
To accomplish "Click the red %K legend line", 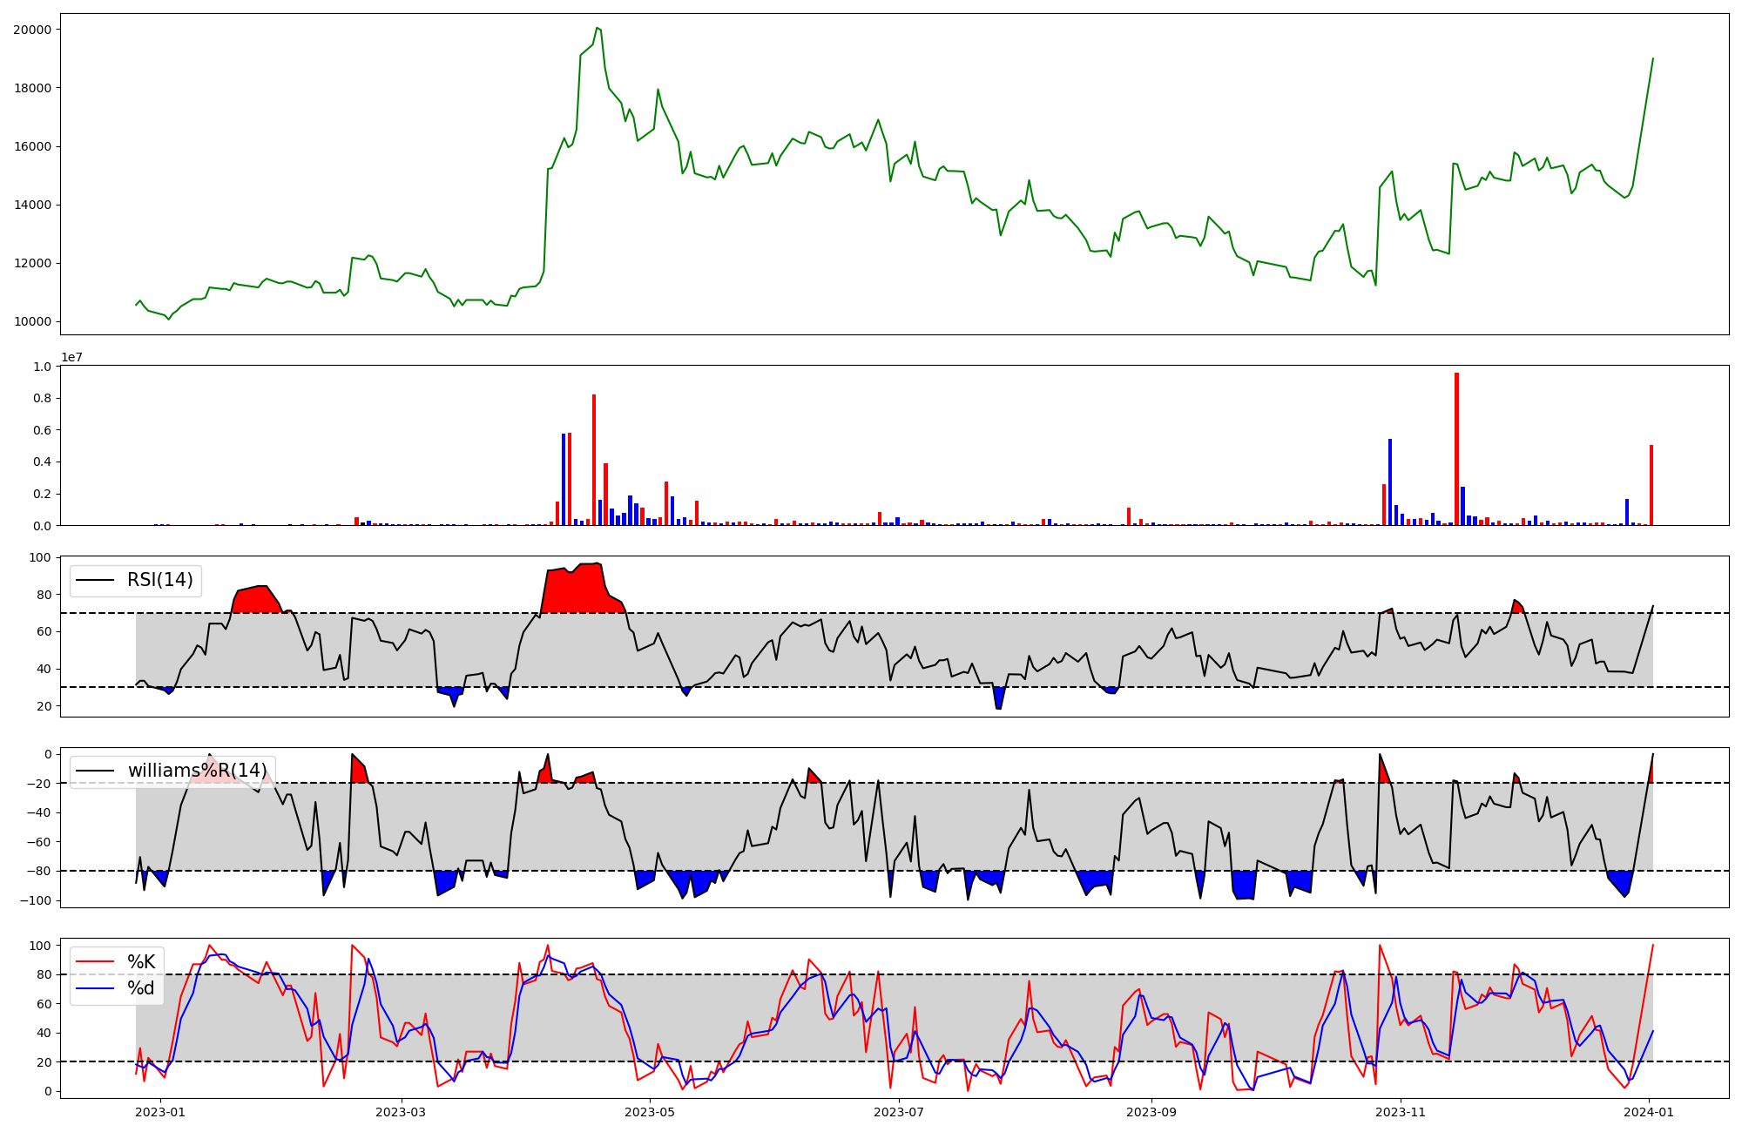I will (95, 962).
